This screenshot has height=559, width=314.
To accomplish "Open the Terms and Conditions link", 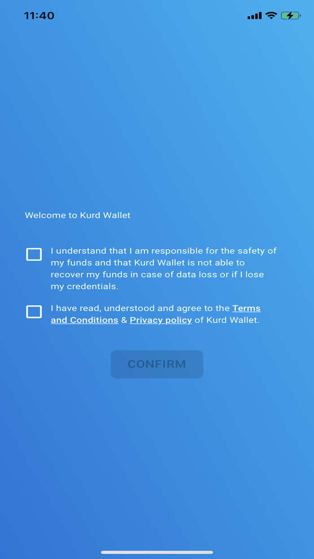I will pyautogui.click(x=246, y=308).
